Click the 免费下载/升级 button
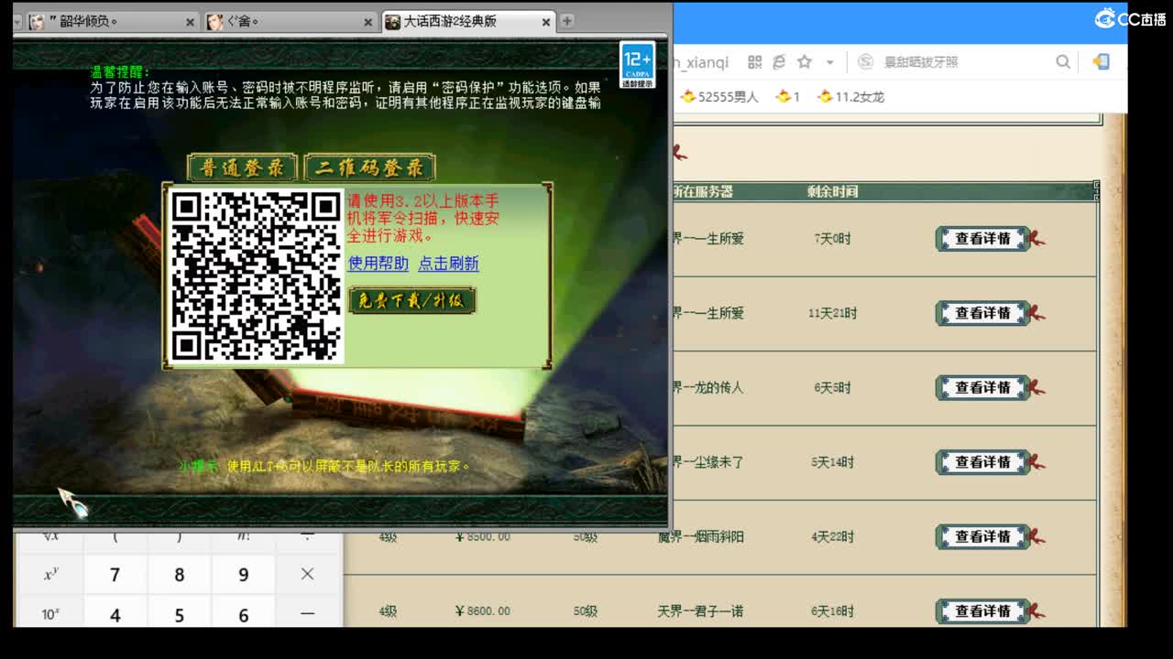The image size is (1173, 659). [411, 300]
